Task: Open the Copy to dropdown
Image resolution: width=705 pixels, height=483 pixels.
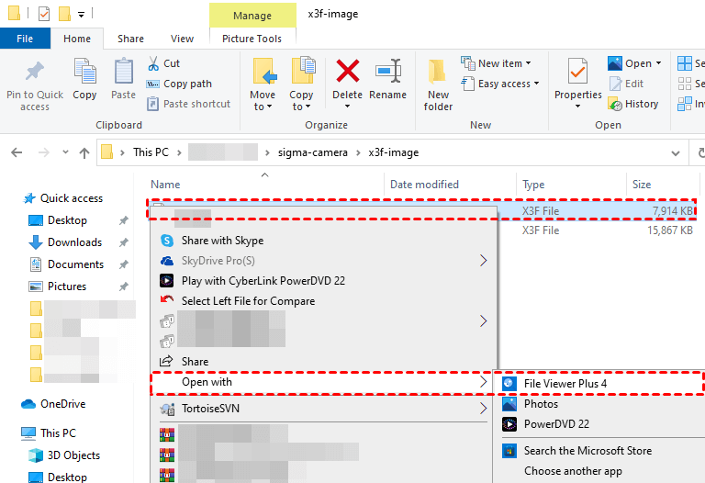Action: pos(301,101)
